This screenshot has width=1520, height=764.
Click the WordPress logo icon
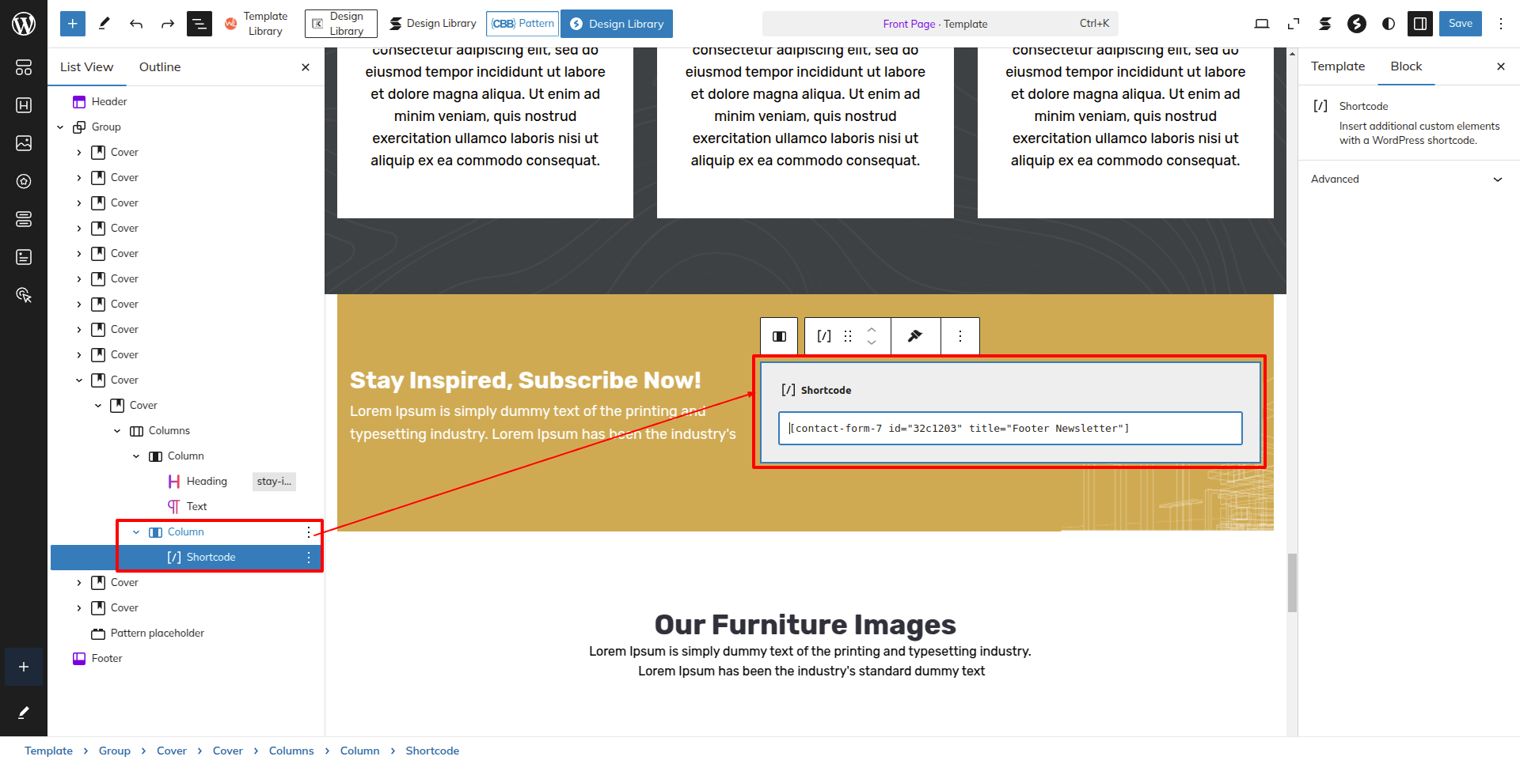pyautogui.click(x=24, y=24)
